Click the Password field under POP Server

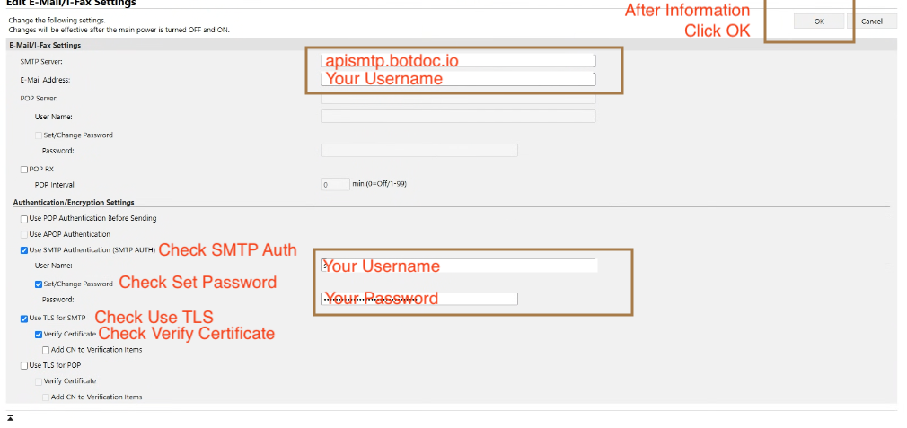419,150
